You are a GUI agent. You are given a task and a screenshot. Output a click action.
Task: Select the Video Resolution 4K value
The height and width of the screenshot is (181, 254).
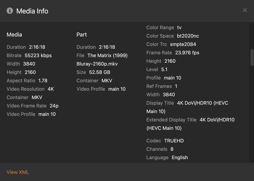(51, 89)
